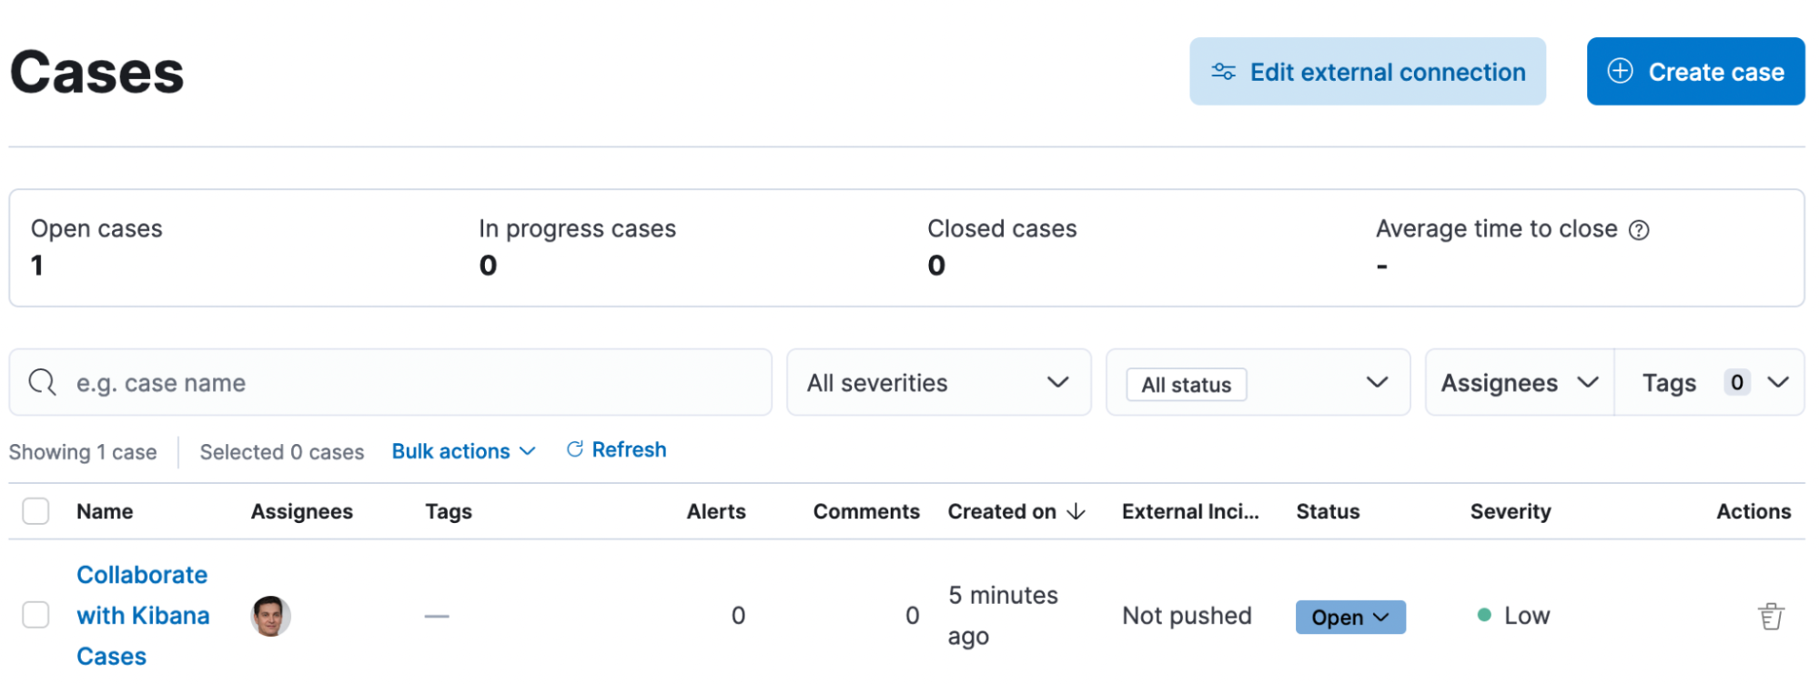This screenshot has height=685, width=1819.
Task: Click the case name search field
Action: tap(390, 383)
